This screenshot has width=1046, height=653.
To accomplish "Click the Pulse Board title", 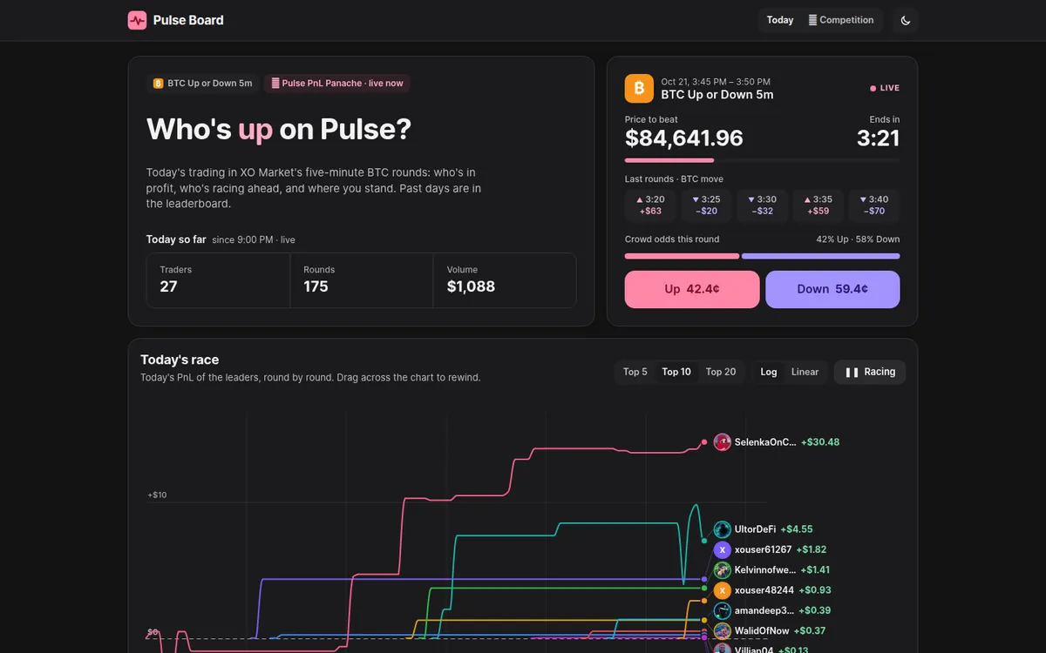I will click(188, 20).
